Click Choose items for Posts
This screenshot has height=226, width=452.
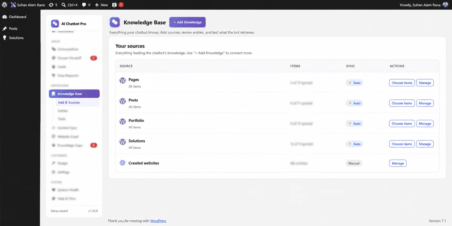[x=402, y=103]
